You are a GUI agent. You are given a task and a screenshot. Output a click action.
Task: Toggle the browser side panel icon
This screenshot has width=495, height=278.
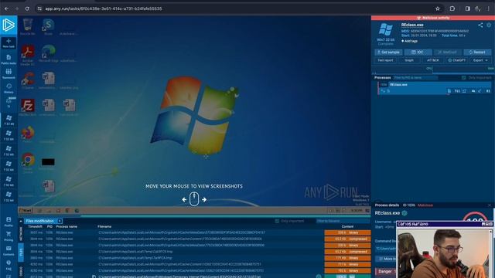click(x=467, y=8)
